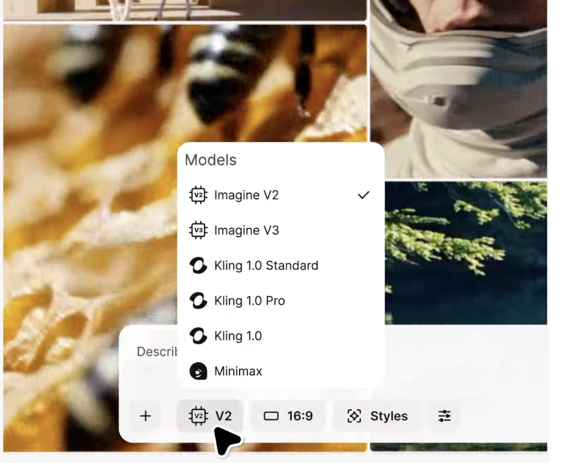Screen dimensions: 564x463
Task: Click the plus add attachment button
Action: 146,416
